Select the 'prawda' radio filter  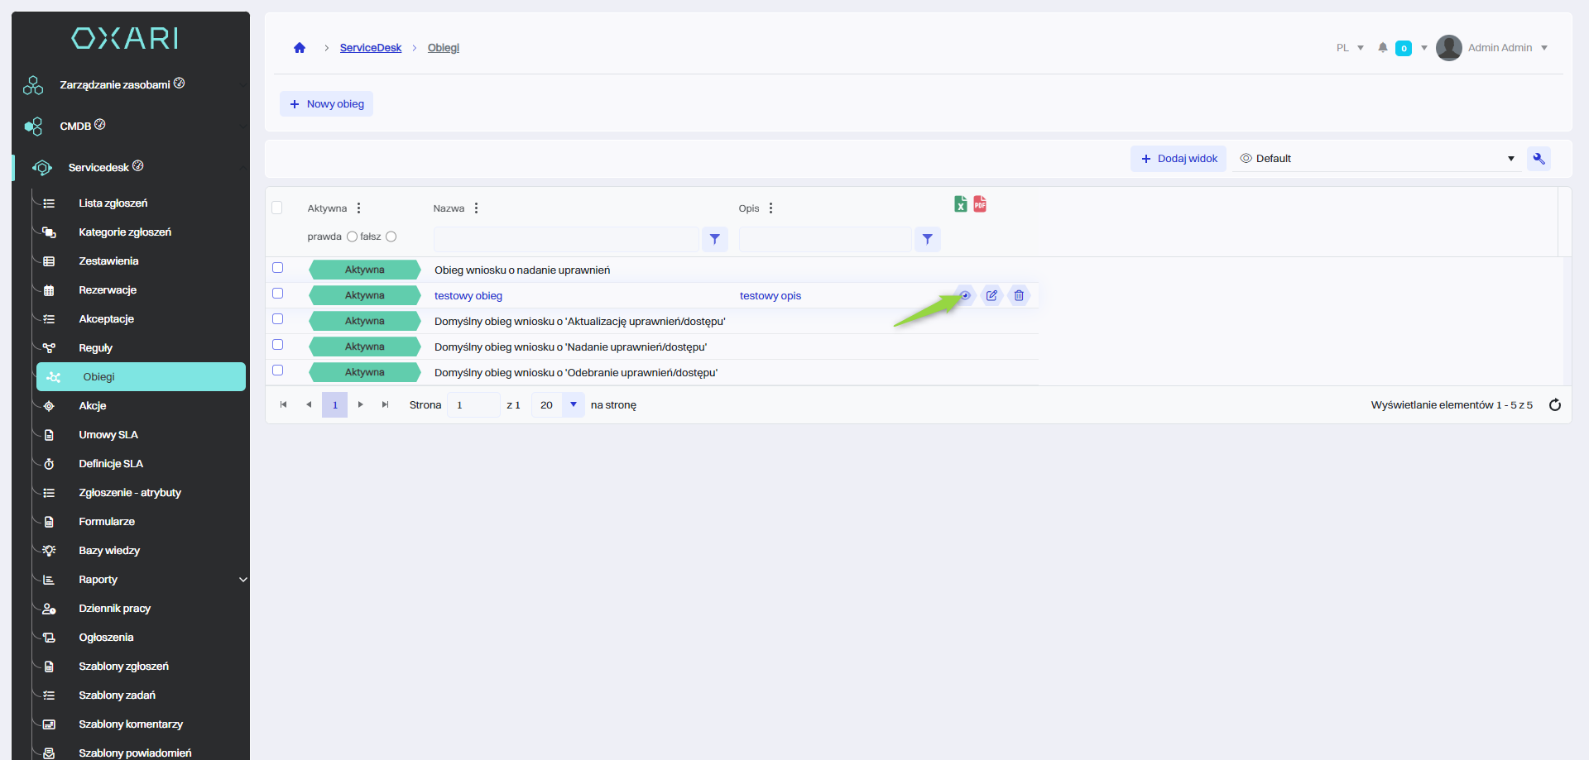pyautogui.click(x=352, y=237)
